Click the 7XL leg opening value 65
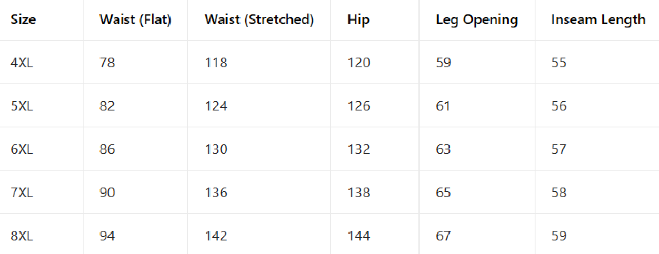The height and width of the screenshot is (254, 659). [443, 193]
